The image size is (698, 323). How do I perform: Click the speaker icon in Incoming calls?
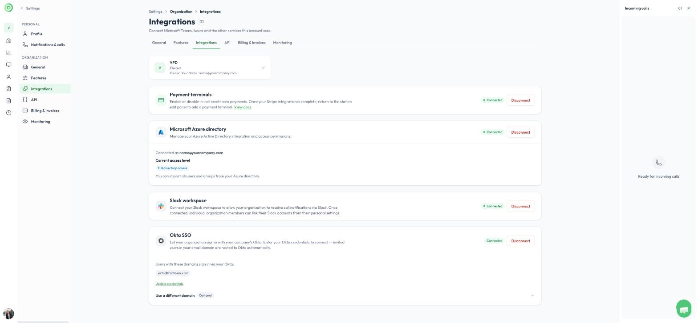pyautogui.click(x=680, y=8)
